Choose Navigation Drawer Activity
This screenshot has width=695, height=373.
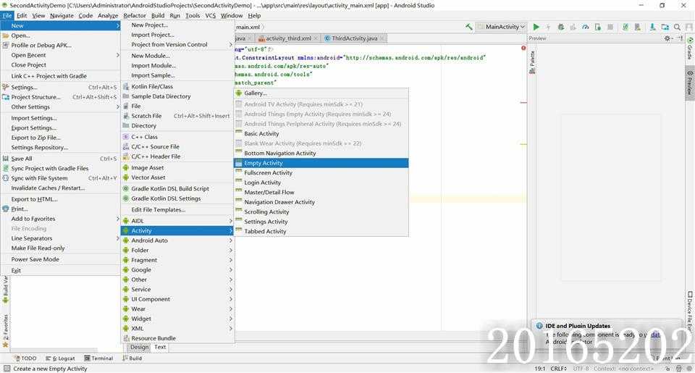[x=321, y=202]
